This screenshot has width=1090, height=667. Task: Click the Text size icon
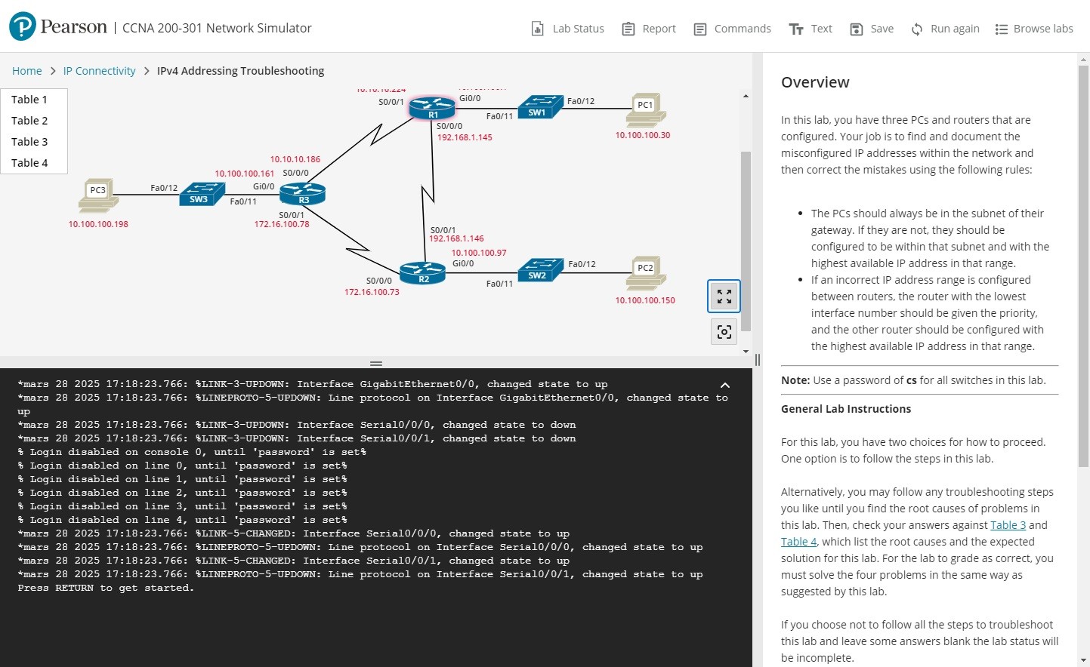coord(796,29)
